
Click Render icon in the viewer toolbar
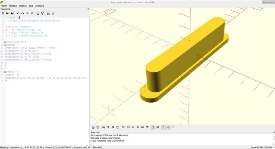pyautogui.click(x=98, y=127)
